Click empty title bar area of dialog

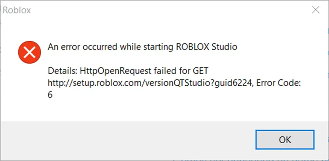click(168, 10)
